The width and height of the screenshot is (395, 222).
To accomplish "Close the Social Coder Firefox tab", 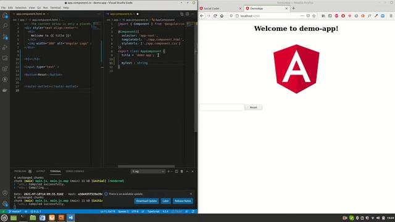I will click(x=240, y=8).
